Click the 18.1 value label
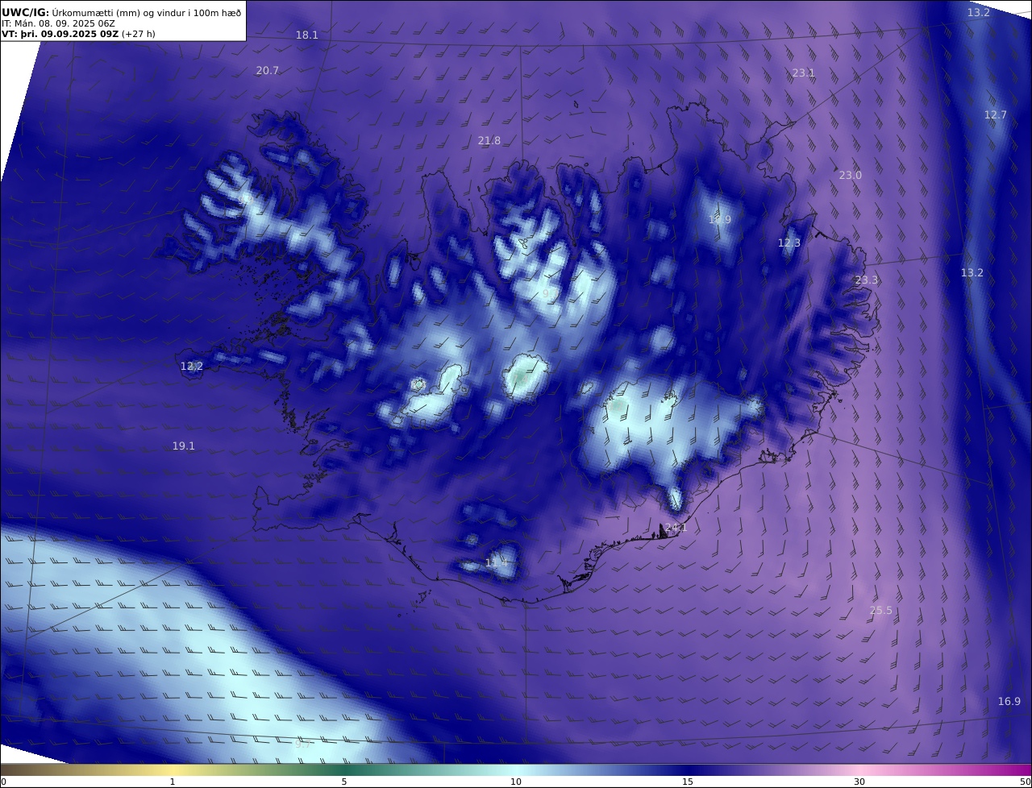 (307, 35)
